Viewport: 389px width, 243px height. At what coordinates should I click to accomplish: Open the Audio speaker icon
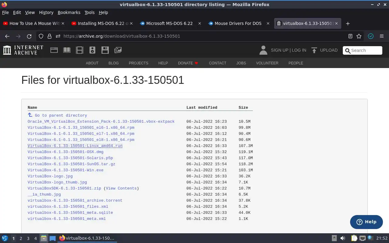(92, 50)
